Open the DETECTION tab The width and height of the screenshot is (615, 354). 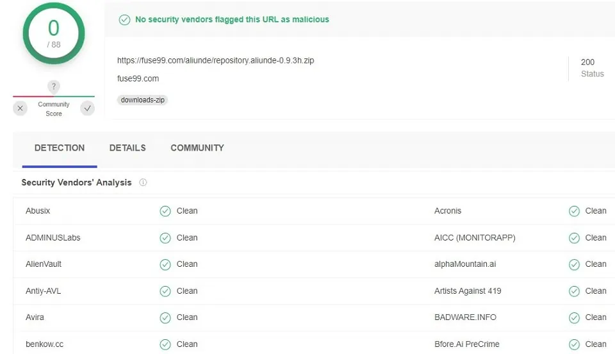[x=60, y=148]
